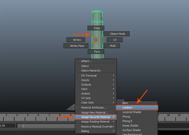Select Multi component mode
This screenshot has width=189, height=135.
[x=112, y=46]
